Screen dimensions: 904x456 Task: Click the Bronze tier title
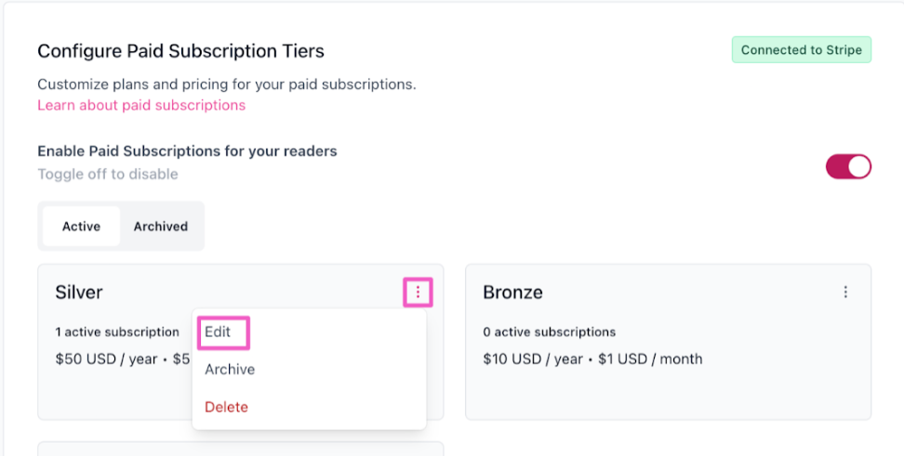(x=512, y=293)
